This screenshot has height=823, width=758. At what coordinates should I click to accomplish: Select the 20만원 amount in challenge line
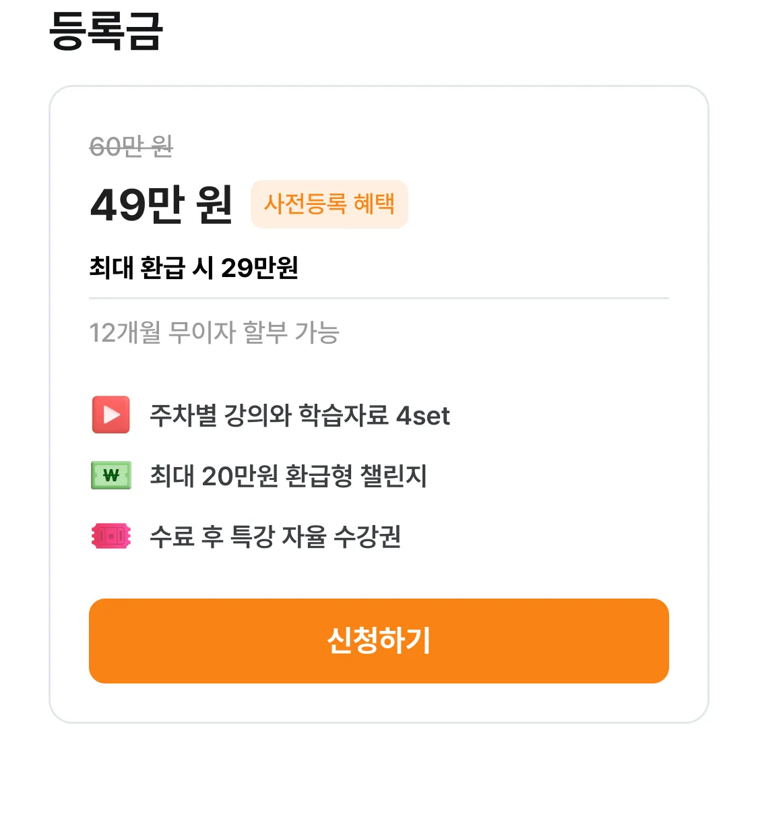(x=240, y=476)
